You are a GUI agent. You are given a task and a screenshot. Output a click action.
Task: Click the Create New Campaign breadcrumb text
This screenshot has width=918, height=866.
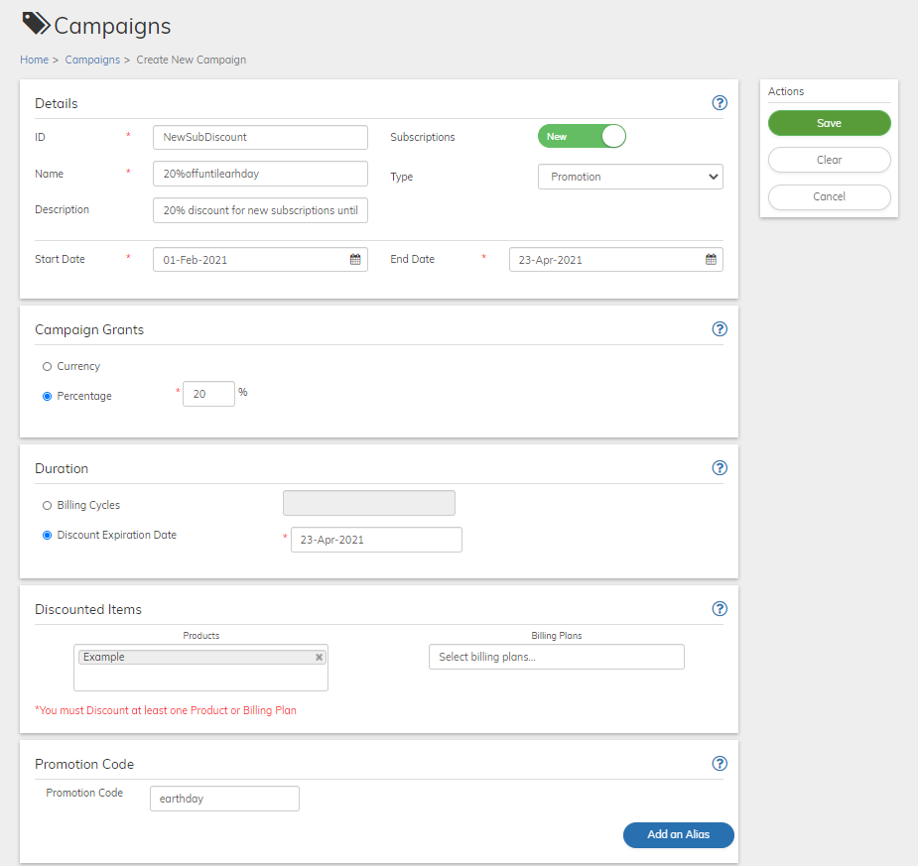point(192,60)
